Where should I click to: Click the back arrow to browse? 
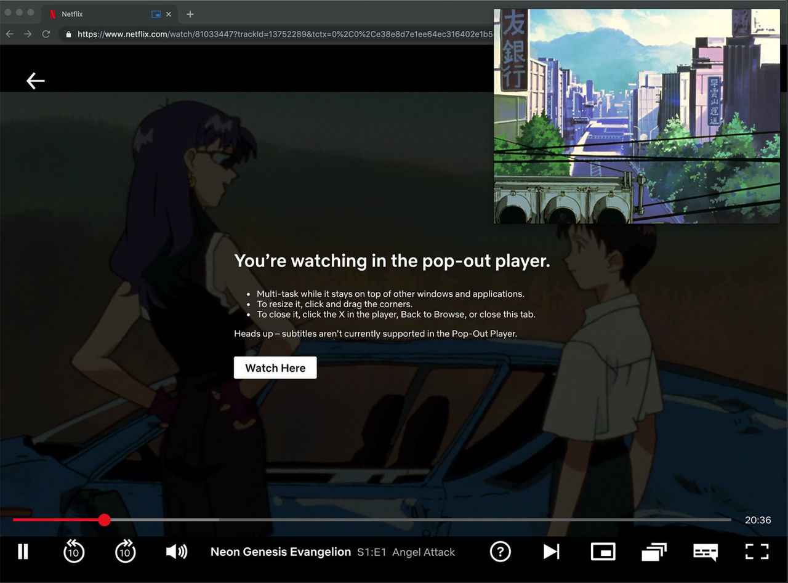35,81
